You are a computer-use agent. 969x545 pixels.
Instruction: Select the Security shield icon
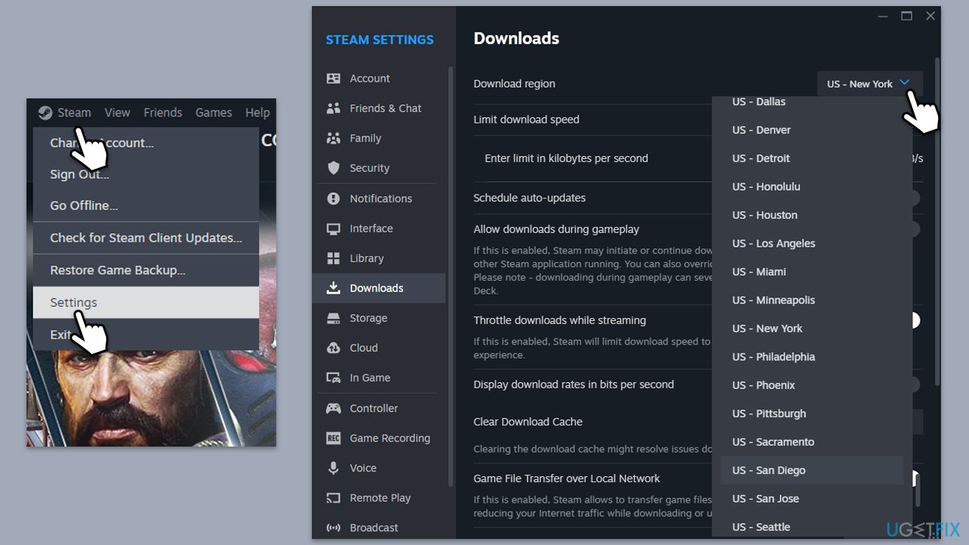[333, 168]
